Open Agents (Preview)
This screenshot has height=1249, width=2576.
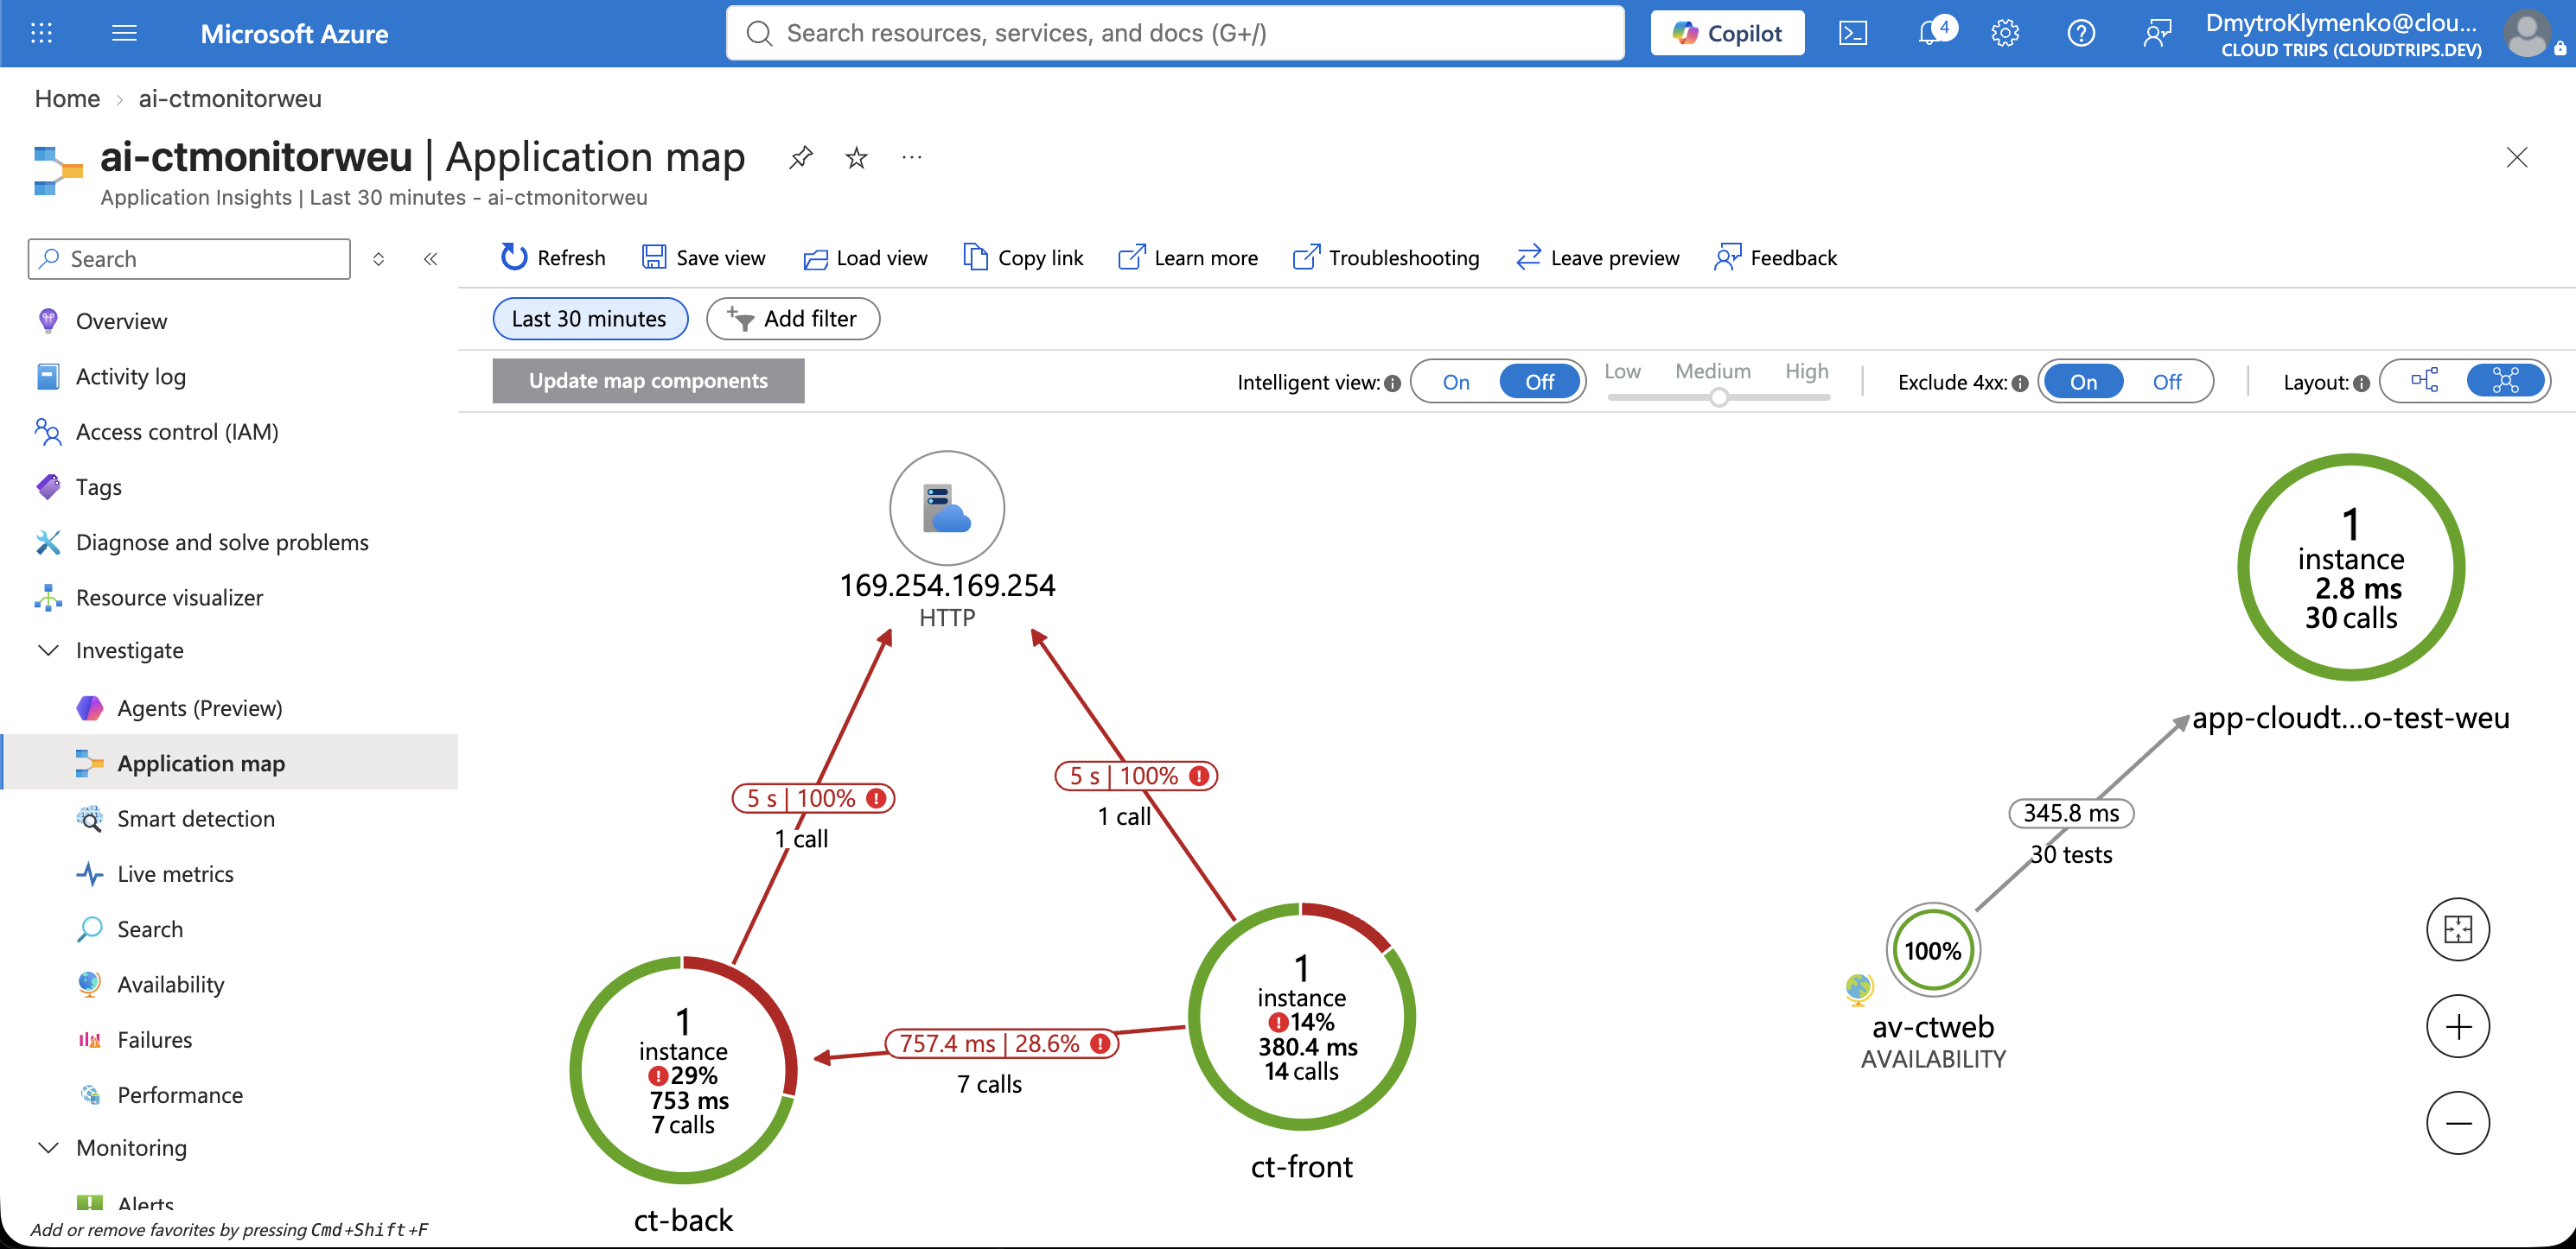(229, 708)
